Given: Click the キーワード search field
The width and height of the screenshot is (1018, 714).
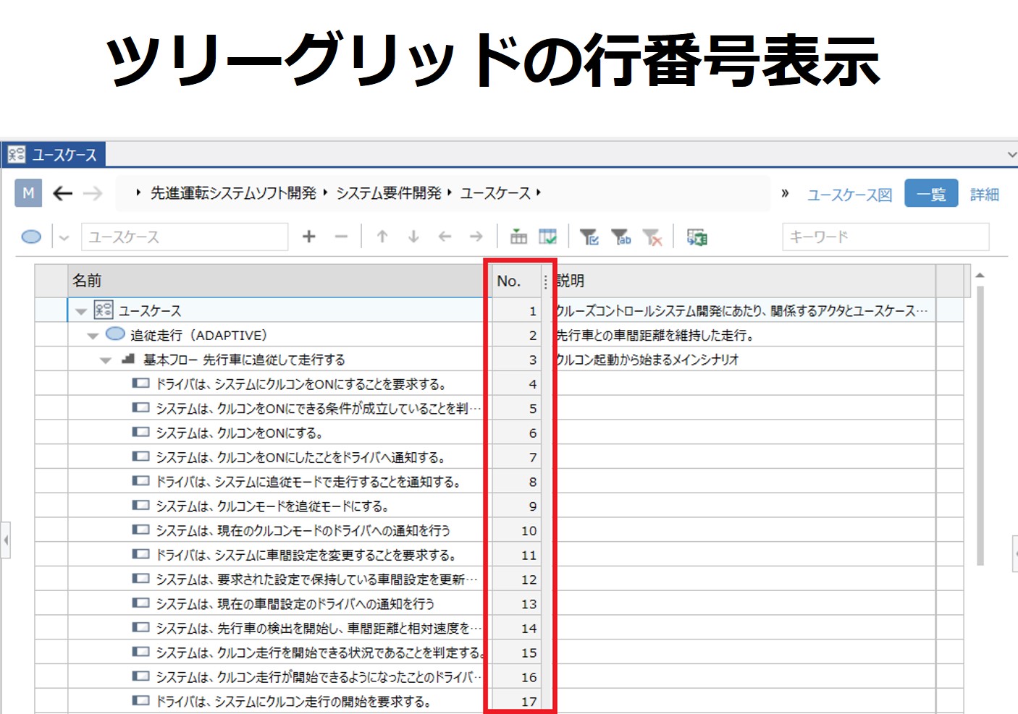Looking at the screenshot, I should coord(886,237).
